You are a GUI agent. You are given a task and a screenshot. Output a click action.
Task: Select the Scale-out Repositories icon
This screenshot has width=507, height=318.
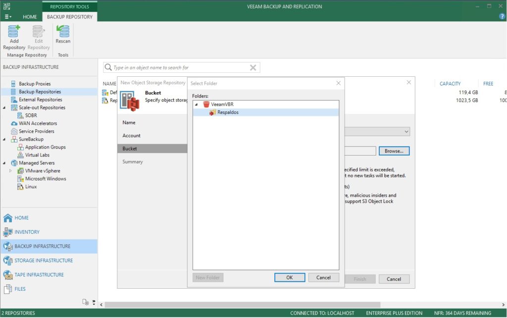14,107
